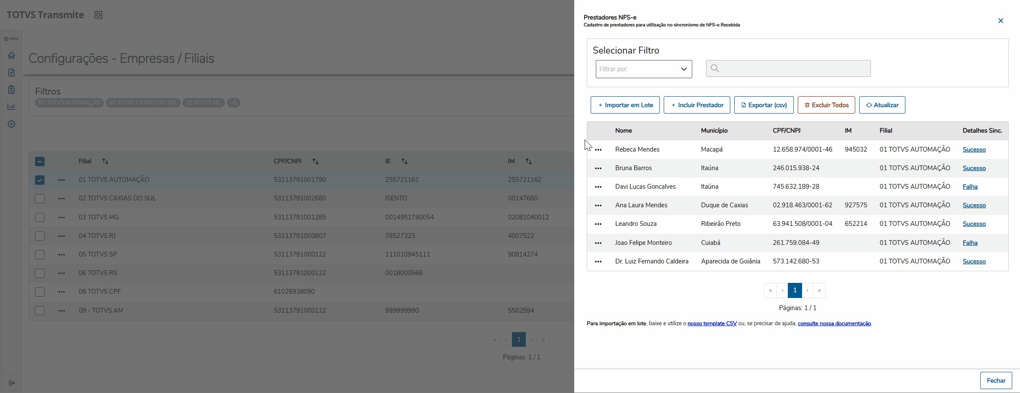Screen dimensions: 1020x393
Task: Go to next page in prestadores pagination
Action: [x=807, y=291]
